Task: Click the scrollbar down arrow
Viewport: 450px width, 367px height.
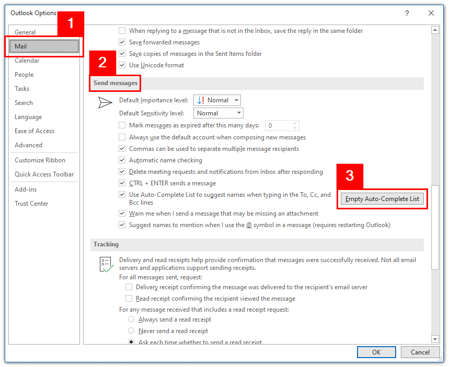Action: 435,338
